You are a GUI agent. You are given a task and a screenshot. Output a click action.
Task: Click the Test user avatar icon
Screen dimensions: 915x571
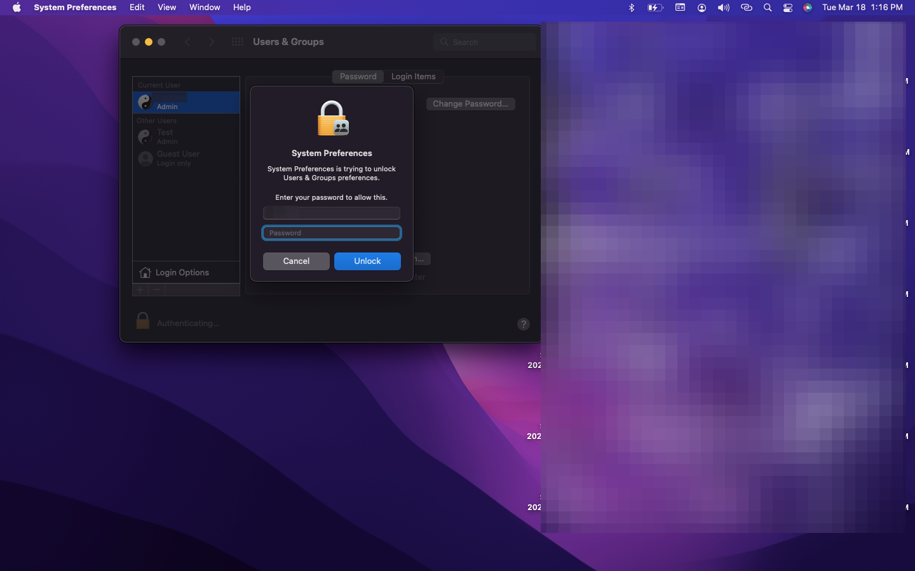(146, 136)
